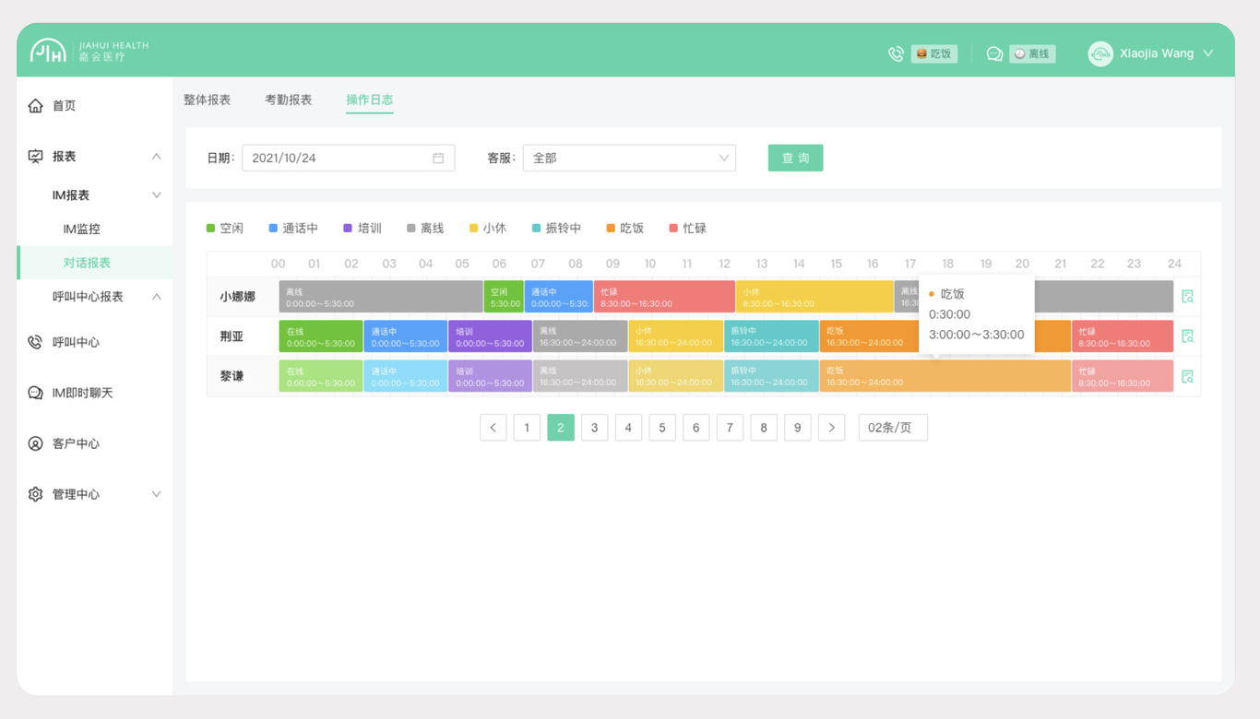
Task: Click 黎谦's grey 离线 timeline block
Action: click(580, 376)
